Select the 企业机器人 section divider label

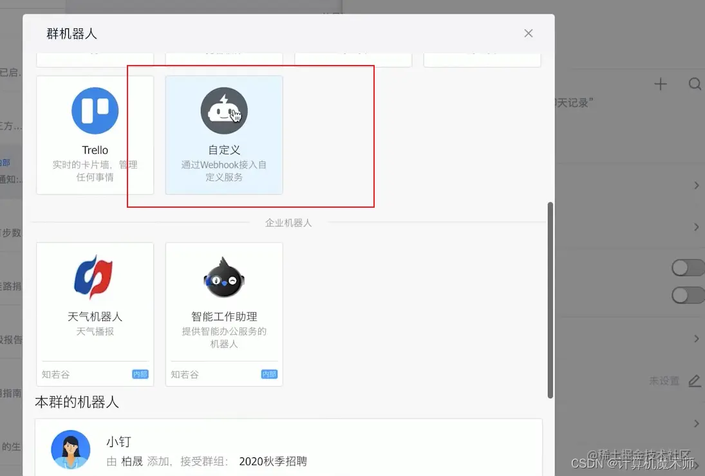(288, 223)
